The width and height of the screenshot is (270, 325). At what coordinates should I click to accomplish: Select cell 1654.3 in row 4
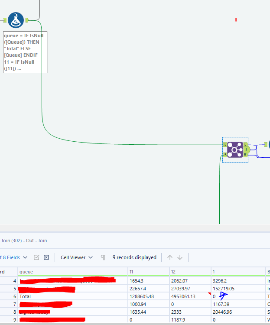coord(149,281)
